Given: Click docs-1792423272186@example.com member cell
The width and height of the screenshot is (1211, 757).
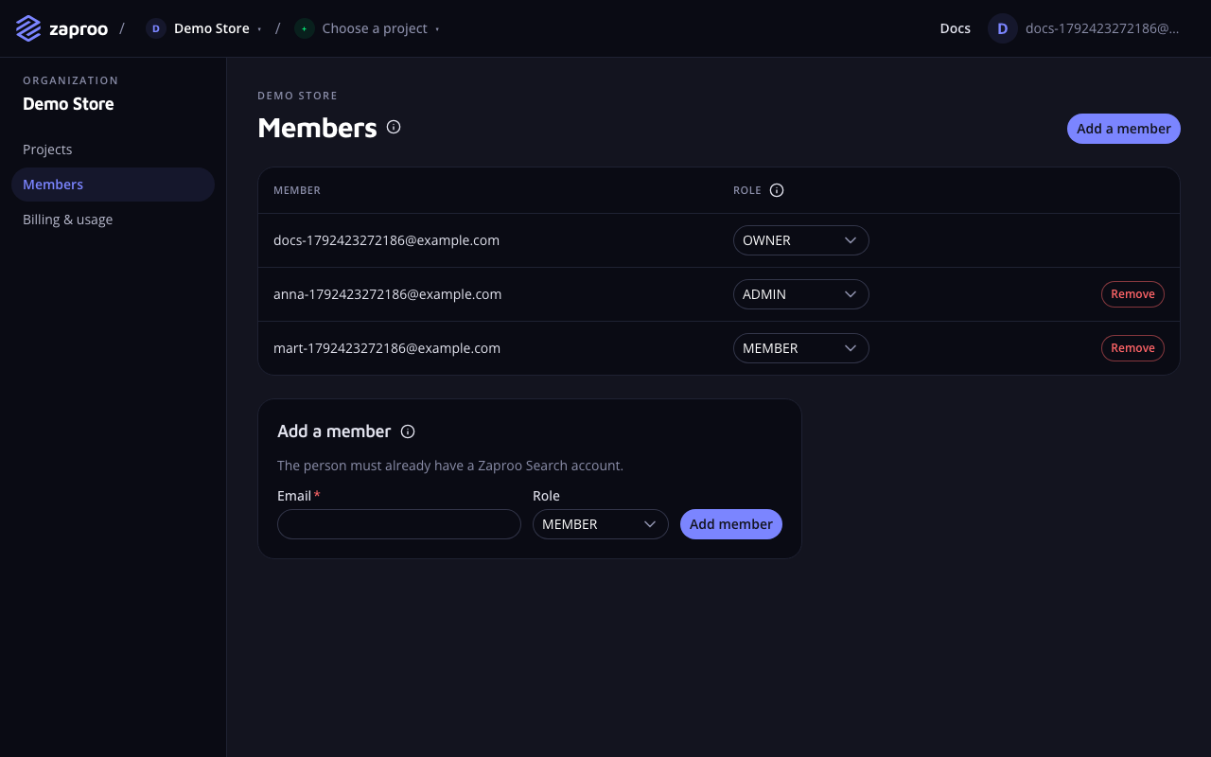Looking at the screenshot, I should pos(386,240).
